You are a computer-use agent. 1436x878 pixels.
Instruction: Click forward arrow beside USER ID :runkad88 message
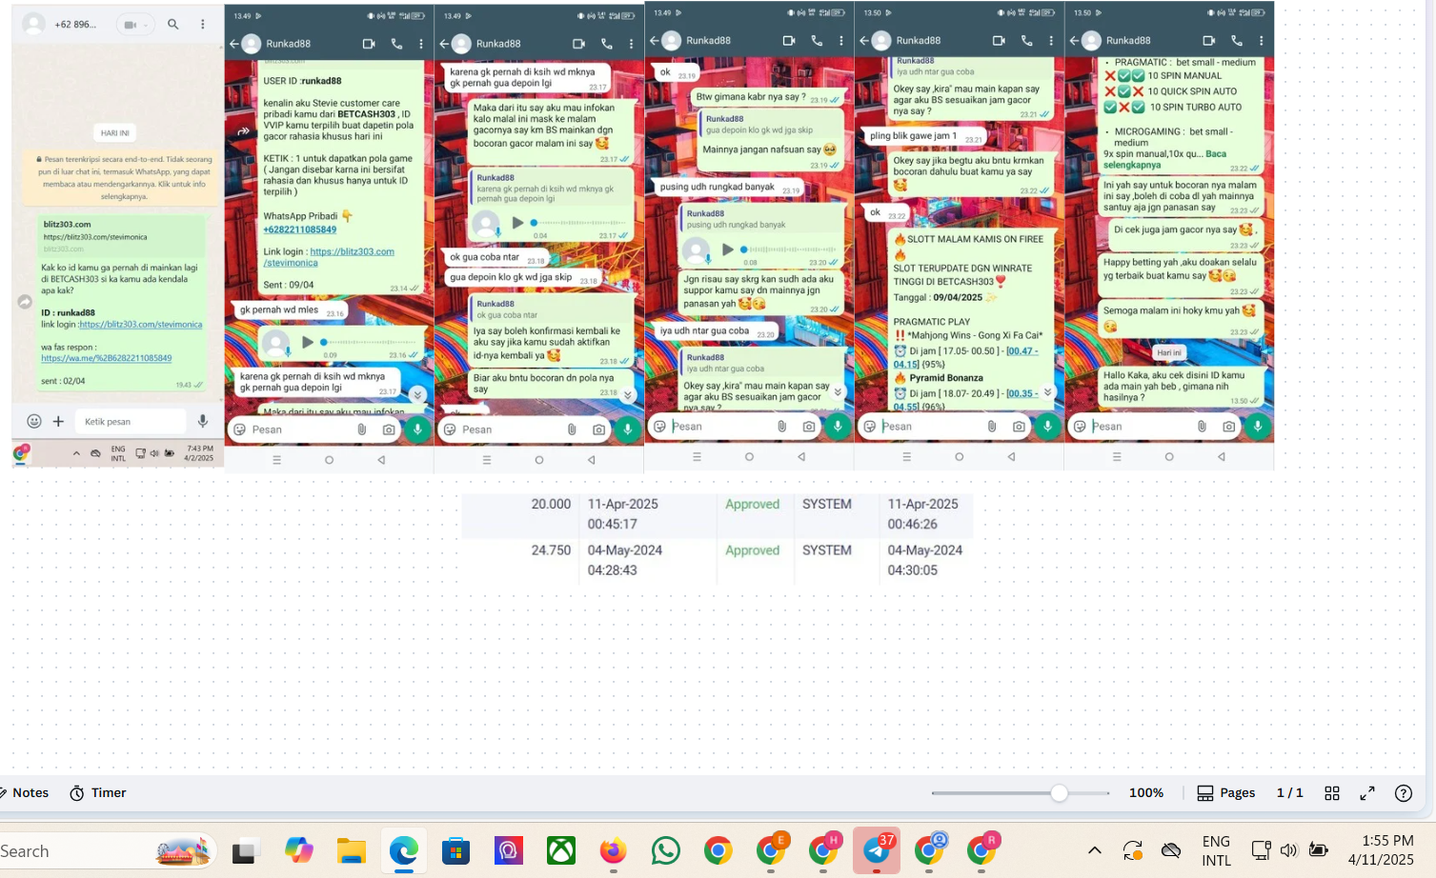click(244, 130)
